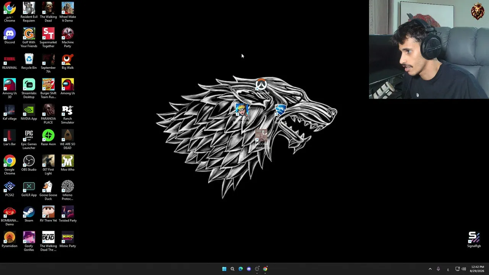Open the network icon in the system tray
This screenshot has height=275, width=489.
click(x=457, y=269)
